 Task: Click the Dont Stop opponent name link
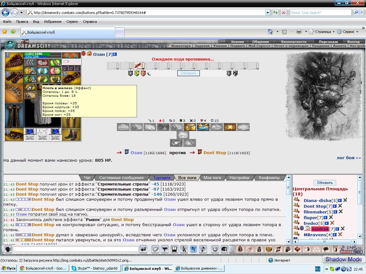[215, 153]
